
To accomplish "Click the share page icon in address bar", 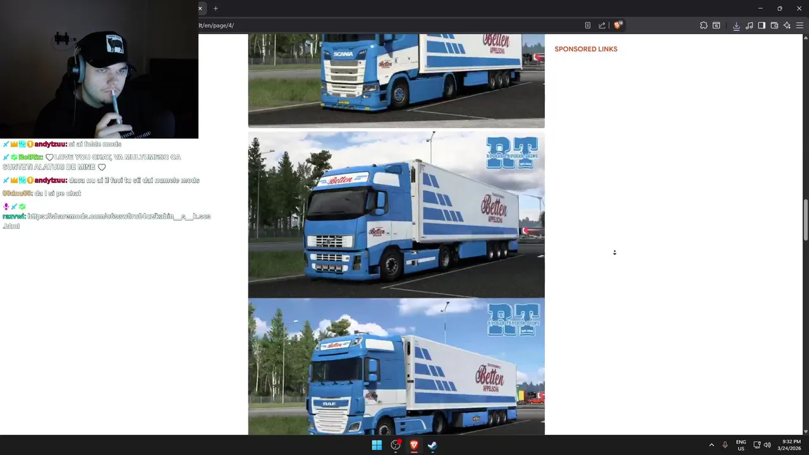I will (x=602, y=25).
